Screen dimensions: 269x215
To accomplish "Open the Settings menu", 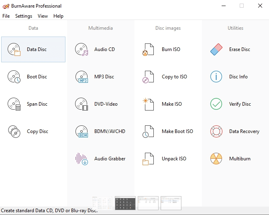I will (24, 16).
